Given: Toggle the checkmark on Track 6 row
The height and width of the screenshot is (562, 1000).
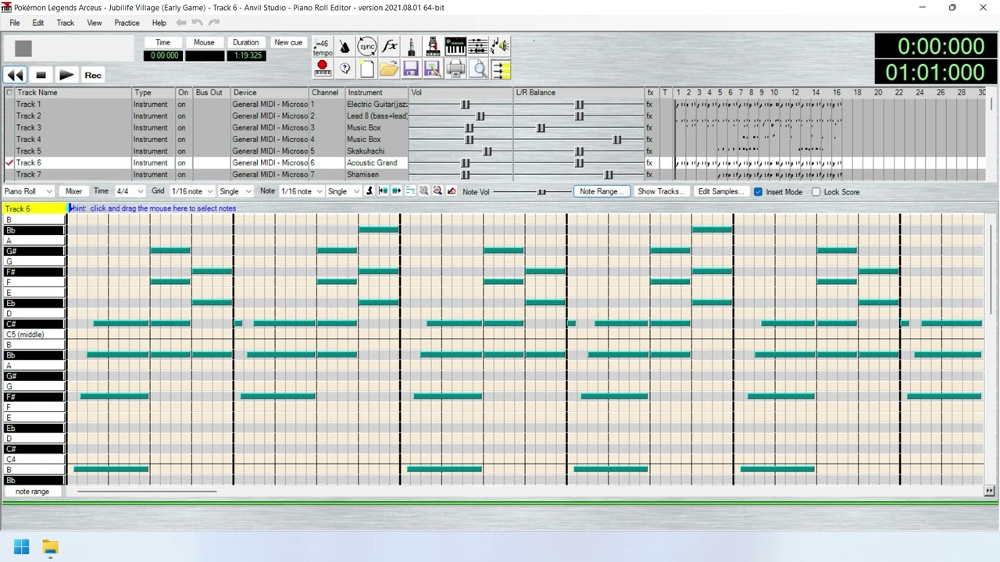Looking at the screenshot, I should click(x=9, y=162).
